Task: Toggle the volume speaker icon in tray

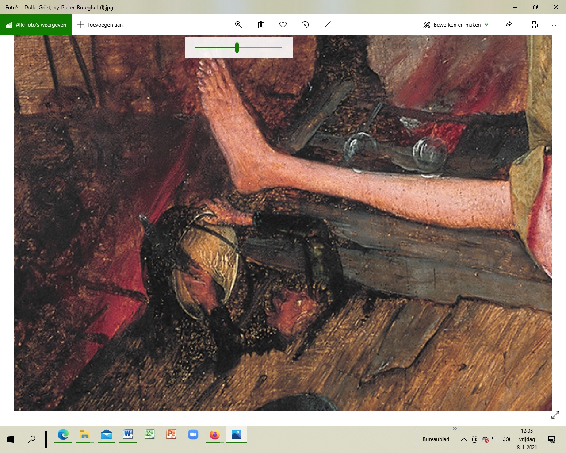Action: pos(506,439)
